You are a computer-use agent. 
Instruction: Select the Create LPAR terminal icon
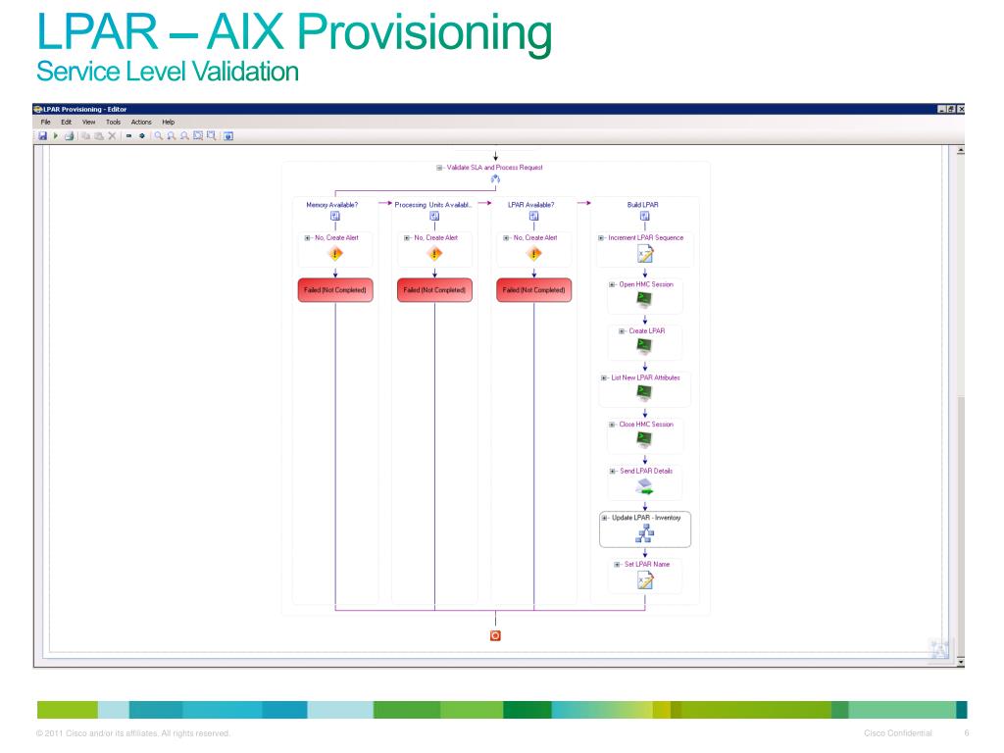point(644,346)
